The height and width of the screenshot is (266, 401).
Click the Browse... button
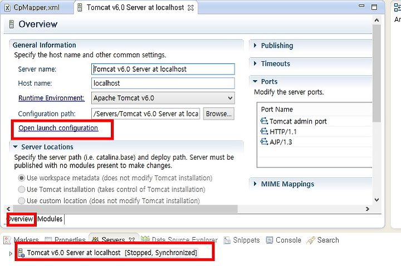219,114
